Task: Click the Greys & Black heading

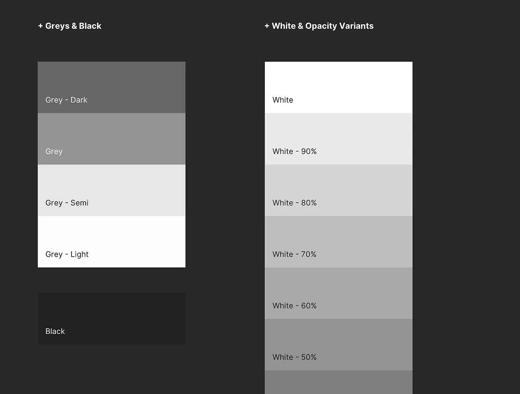Action: tap(70, 26)
